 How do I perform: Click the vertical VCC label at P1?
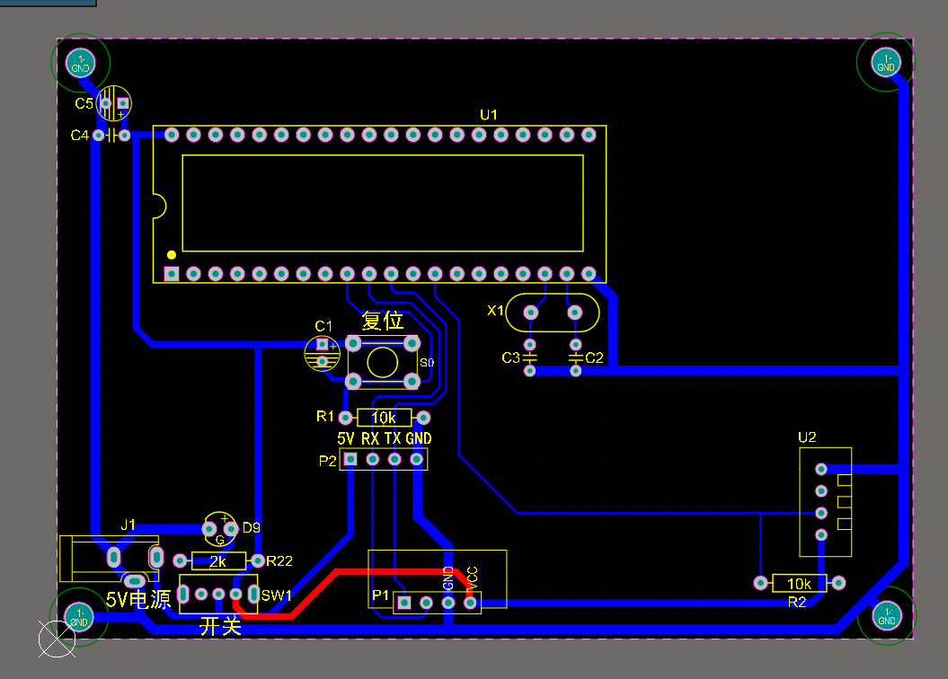coord(473,578)
